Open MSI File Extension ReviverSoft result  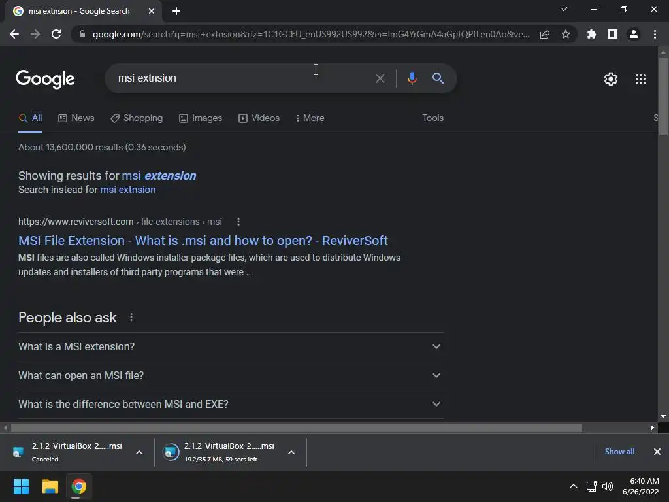pos(203,241)
